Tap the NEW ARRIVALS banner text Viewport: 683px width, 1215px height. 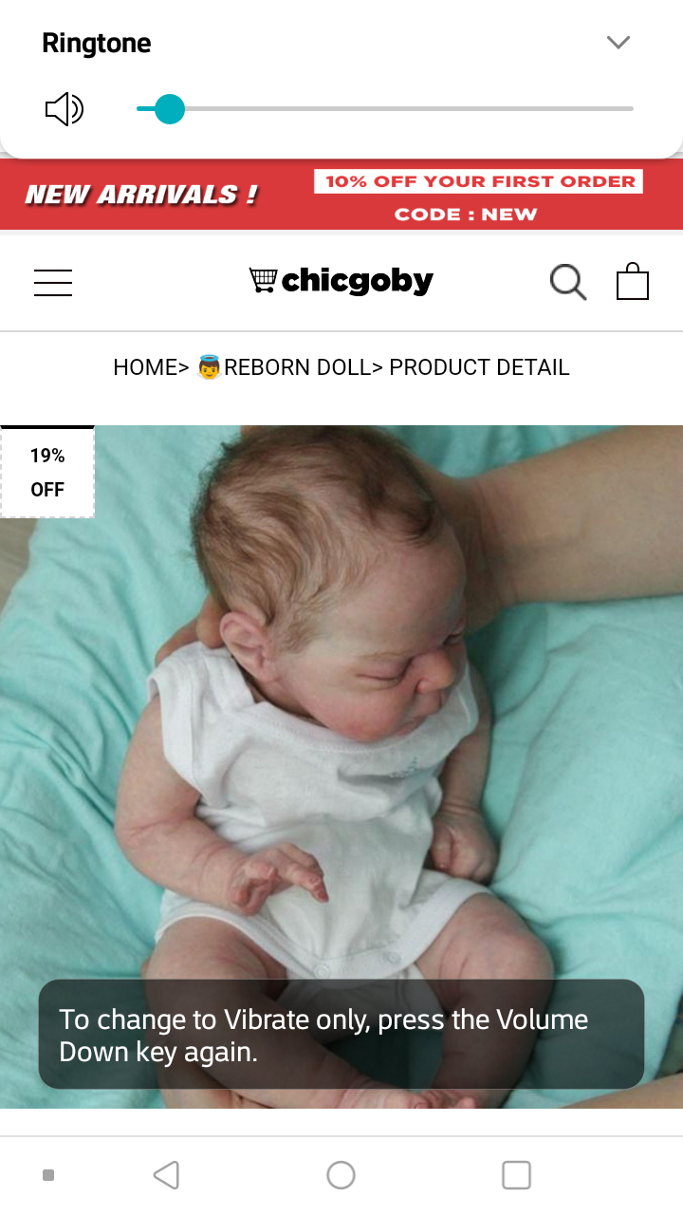tap(140, 195)
